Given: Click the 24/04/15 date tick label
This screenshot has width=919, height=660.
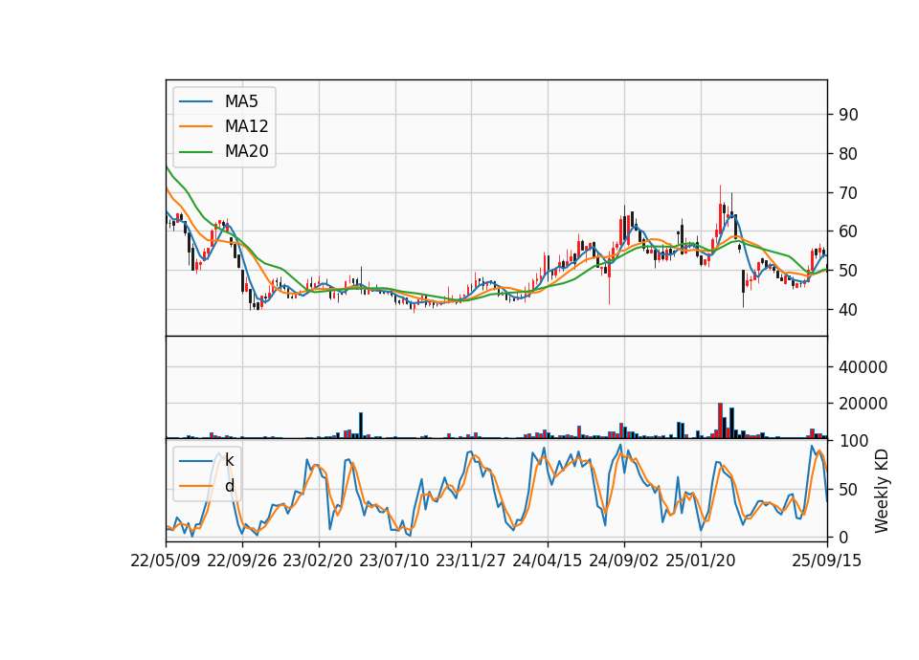Looking at the screenshot, I should 548,561.
